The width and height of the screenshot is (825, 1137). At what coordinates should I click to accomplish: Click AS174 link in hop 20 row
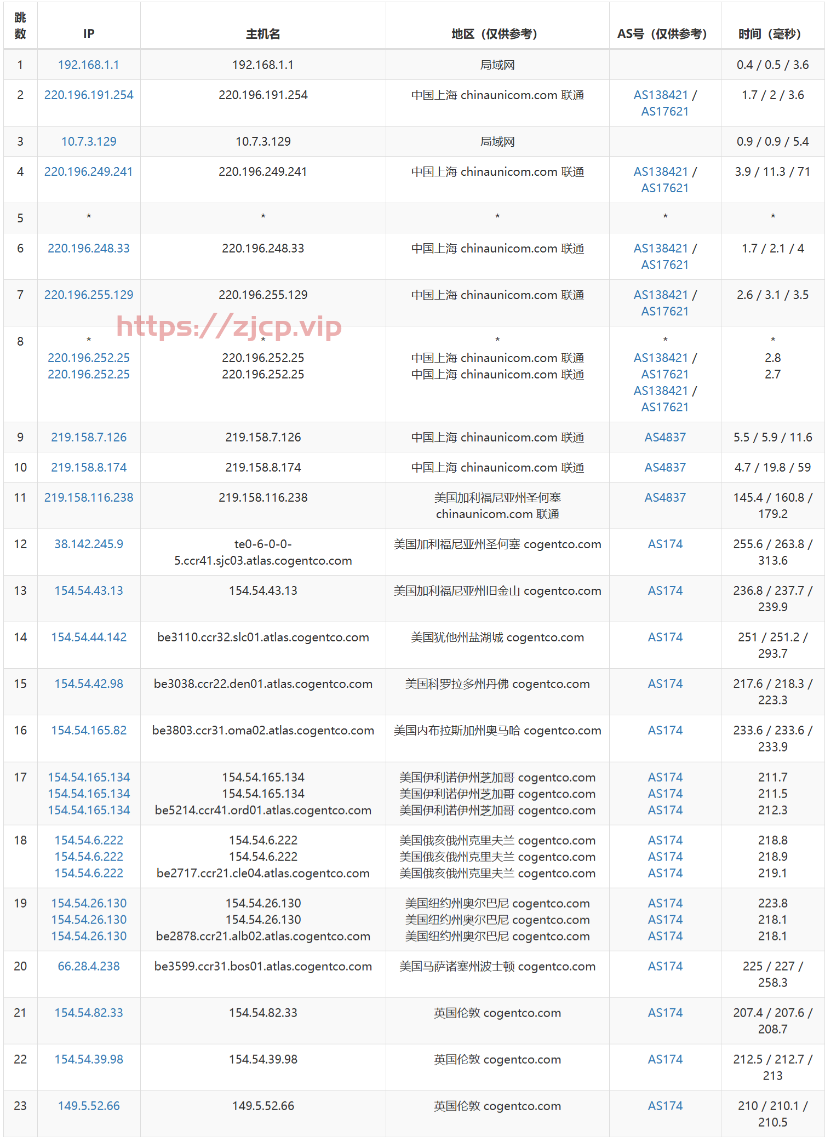[x=665, y=966]
